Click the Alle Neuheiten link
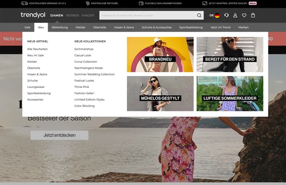 [37, 49]
